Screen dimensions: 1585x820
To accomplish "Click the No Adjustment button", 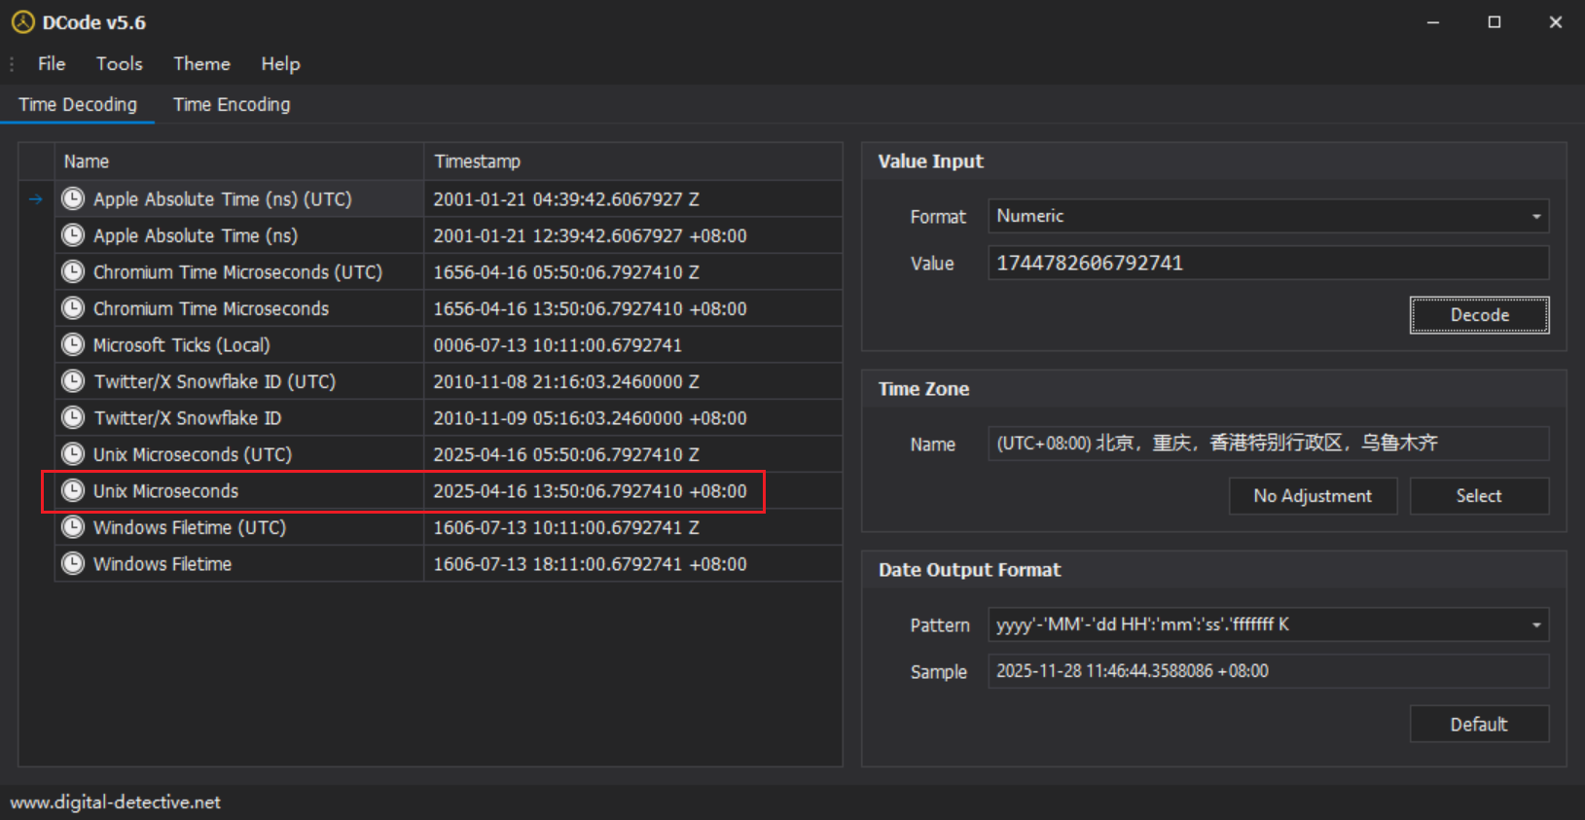I will click(x=1312, y=496).
